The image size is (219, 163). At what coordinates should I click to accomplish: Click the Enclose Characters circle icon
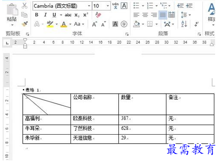pyautogui.click(x=124, y=24)
